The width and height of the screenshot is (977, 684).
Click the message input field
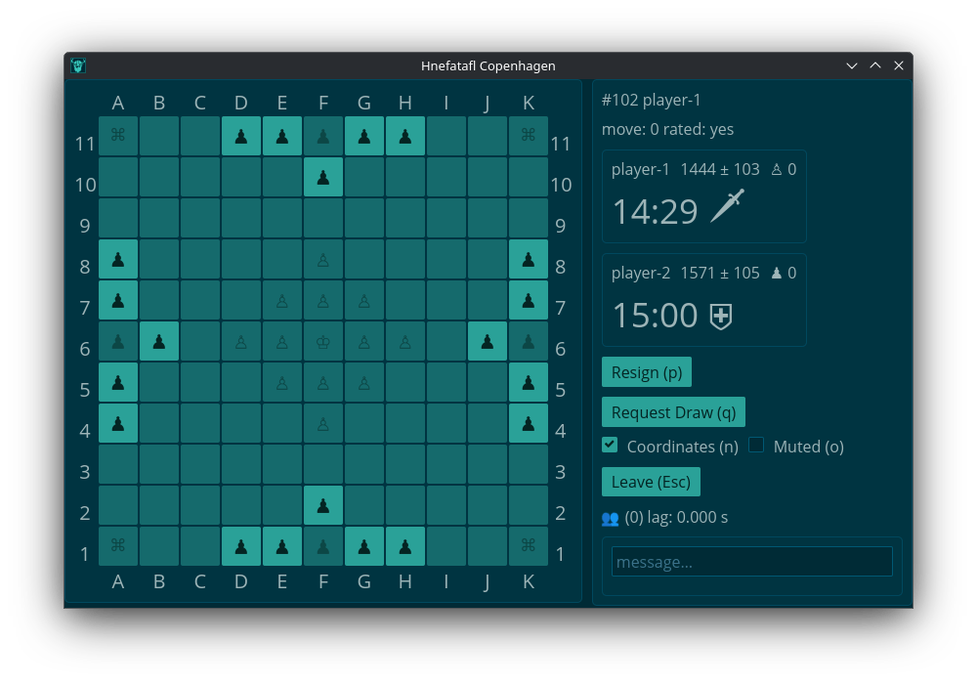(x=751, y=562)
